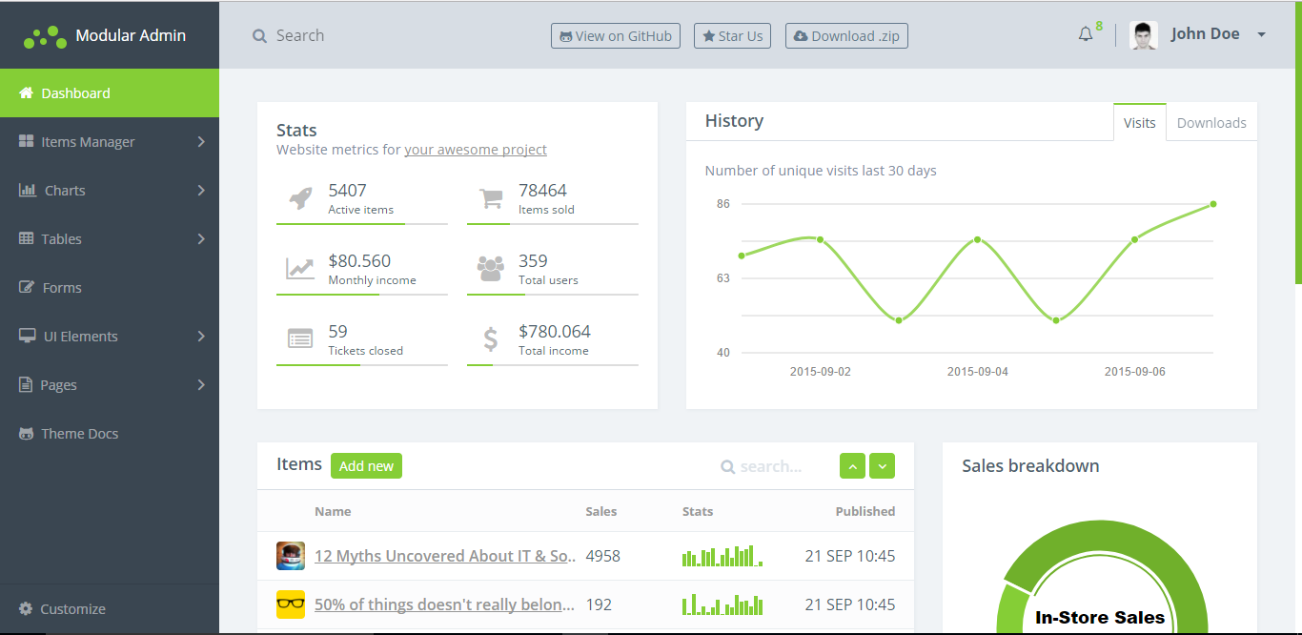Click the up chevron button in Items panel
The height and width of the screenshot is (635, 1302).
coord(853,466)
